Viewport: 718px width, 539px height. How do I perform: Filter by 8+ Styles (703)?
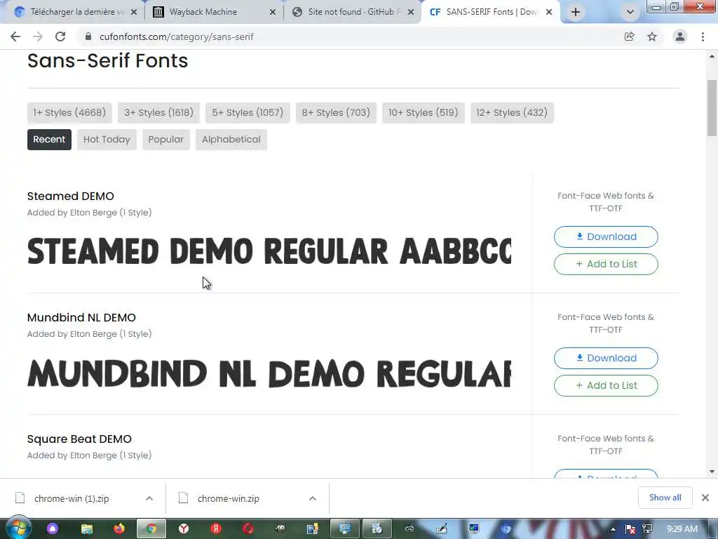tap(336, 113)
